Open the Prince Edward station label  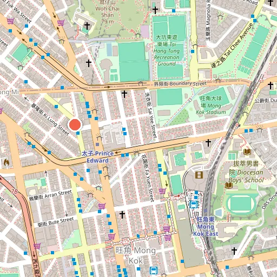click(x=97, y=157)
